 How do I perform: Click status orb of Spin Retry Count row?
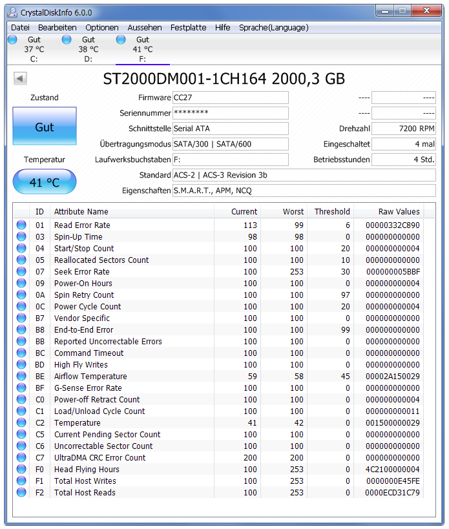pyautogui.click(x=21, y=295)
